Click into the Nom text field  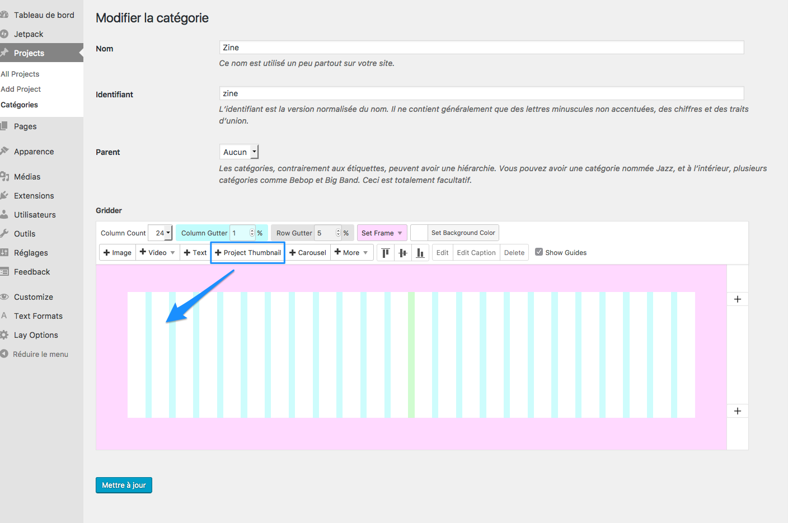tap(481, 48)
